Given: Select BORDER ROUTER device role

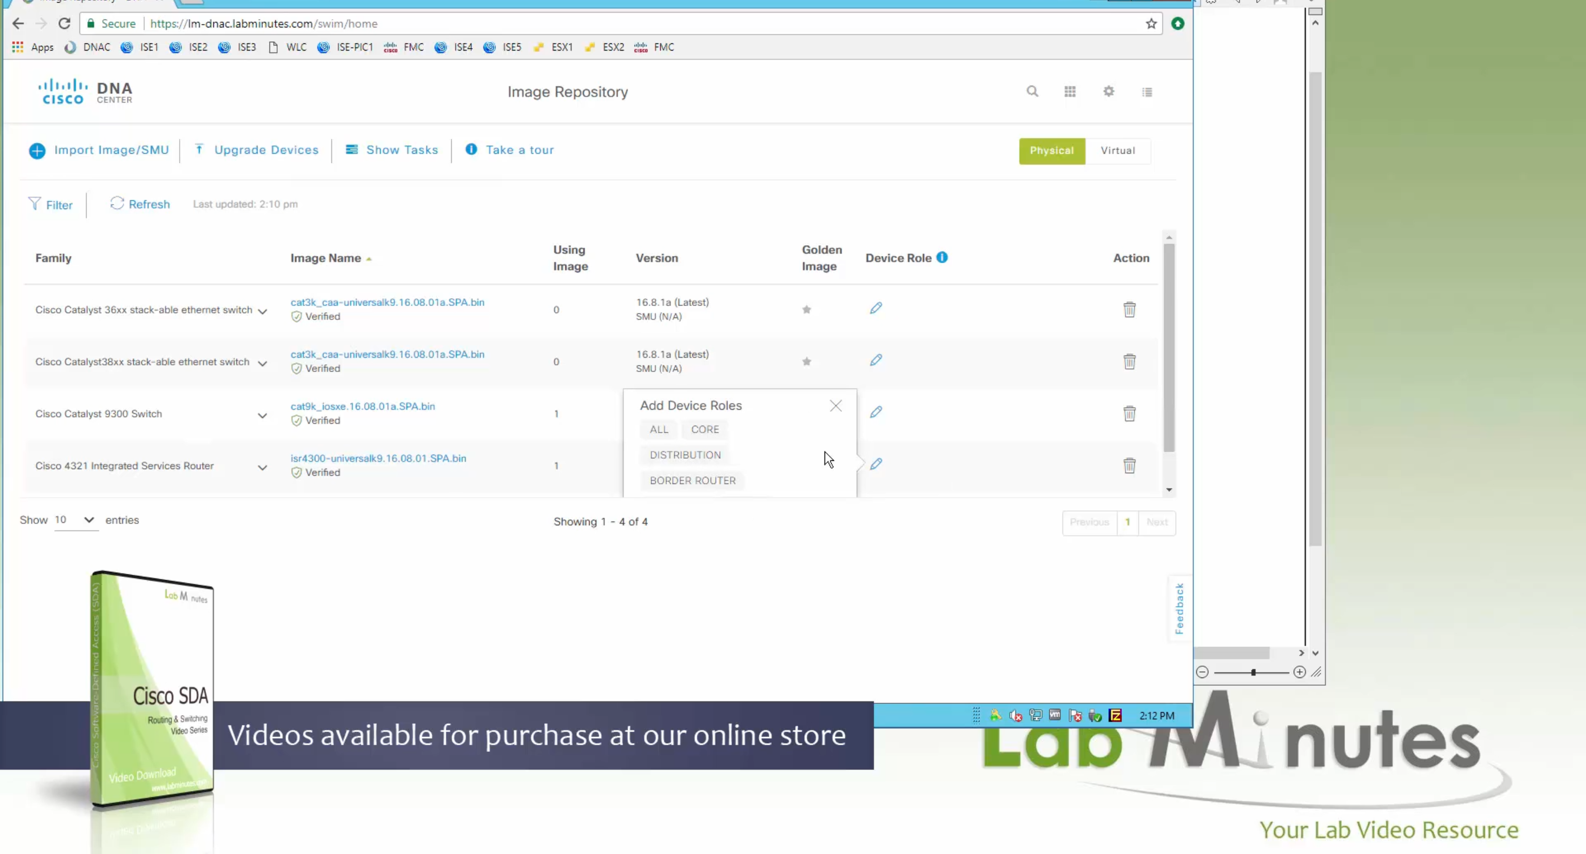Looking at the screenshot, I should tap(692, 480).
